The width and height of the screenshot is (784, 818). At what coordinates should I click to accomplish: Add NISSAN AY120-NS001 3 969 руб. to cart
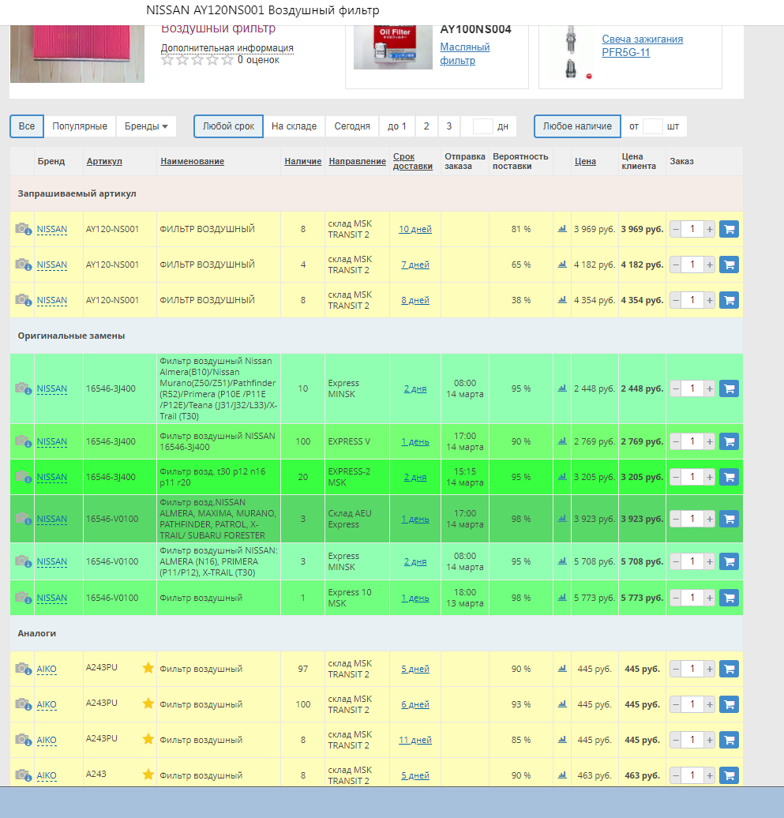click(x=729, y=229)
